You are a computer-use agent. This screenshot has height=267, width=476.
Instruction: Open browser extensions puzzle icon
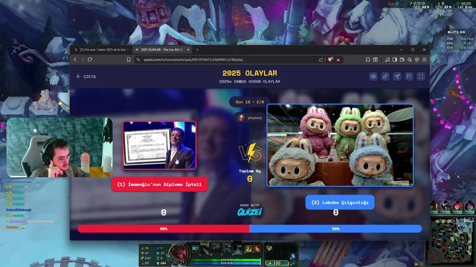[x=368, y=60]
